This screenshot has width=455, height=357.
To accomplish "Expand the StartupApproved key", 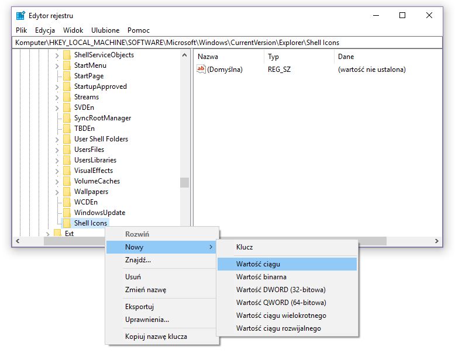I will tap(57, 87).
